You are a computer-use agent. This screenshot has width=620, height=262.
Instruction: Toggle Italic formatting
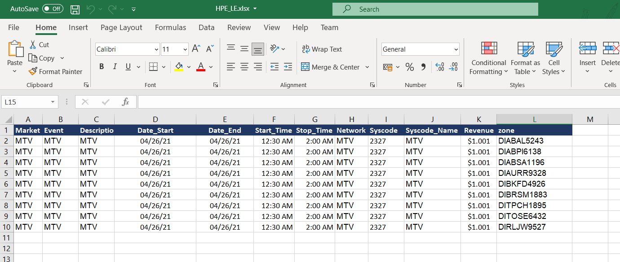(115, 67)
